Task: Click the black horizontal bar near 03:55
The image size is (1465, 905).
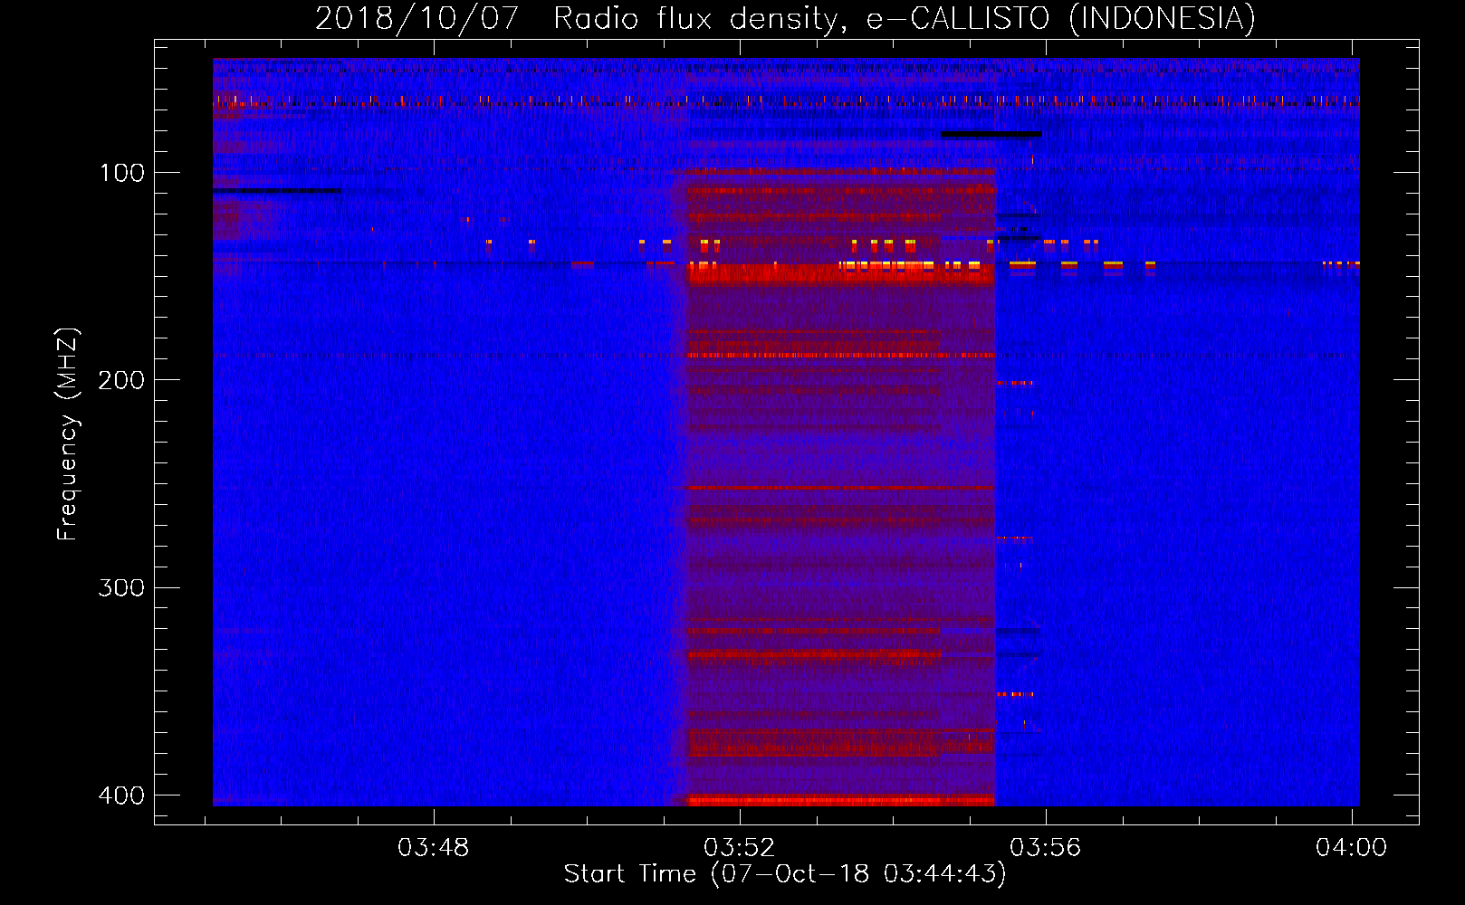Action: tap(991, 134)
